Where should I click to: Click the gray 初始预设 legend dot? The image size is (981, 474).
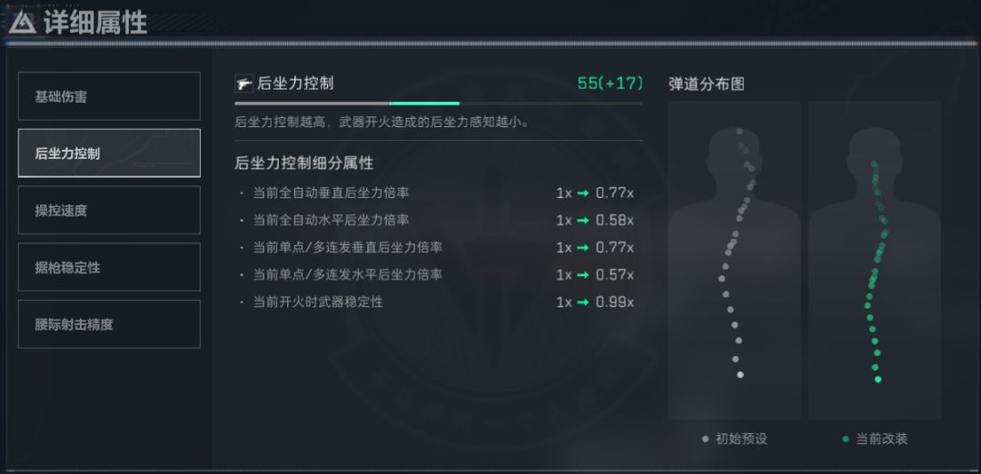(705, 439)
